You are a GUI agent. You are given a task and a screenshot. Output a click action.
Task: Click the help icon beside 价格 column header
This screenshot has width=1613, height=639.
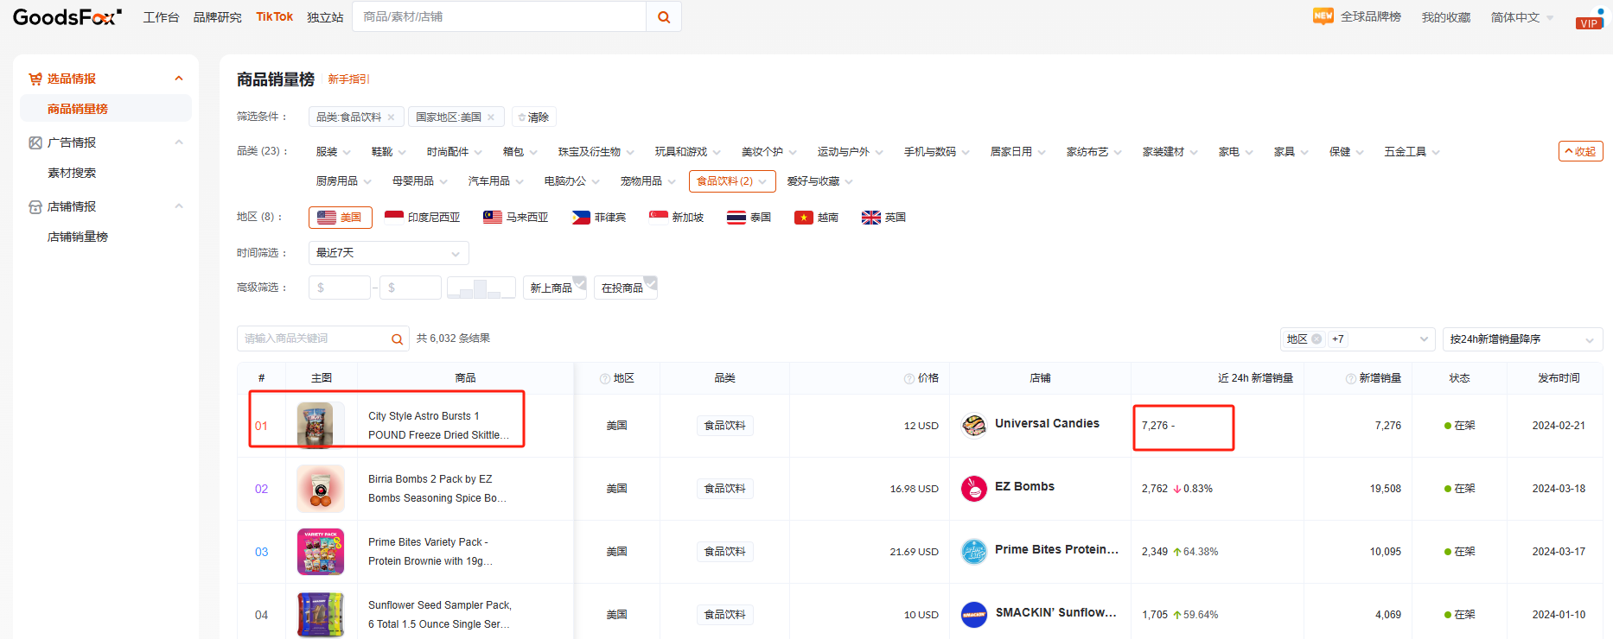click(x=909, y=379)
